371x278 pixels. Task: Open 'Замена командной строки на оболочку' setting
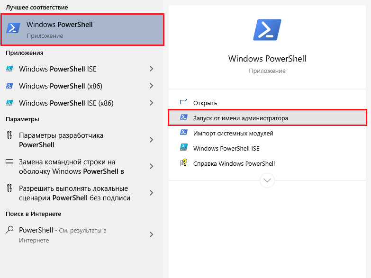pyautogui.click(x=81, y=166)
